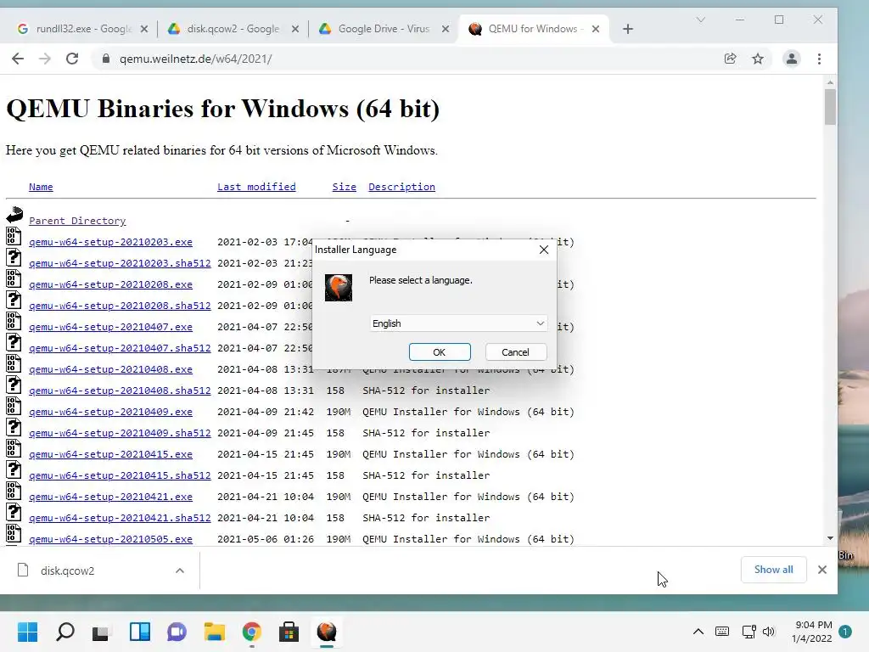
Task: Open qemu-w64-setup-20210409.sha512 link
Action: 120,433
